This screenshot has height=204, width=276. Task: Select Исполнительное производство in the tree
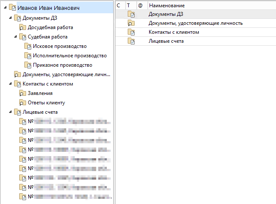coord(70,56)
